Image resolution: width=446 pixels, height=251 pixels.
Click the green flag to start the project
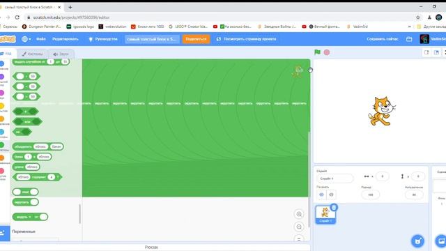click(318, 52)
